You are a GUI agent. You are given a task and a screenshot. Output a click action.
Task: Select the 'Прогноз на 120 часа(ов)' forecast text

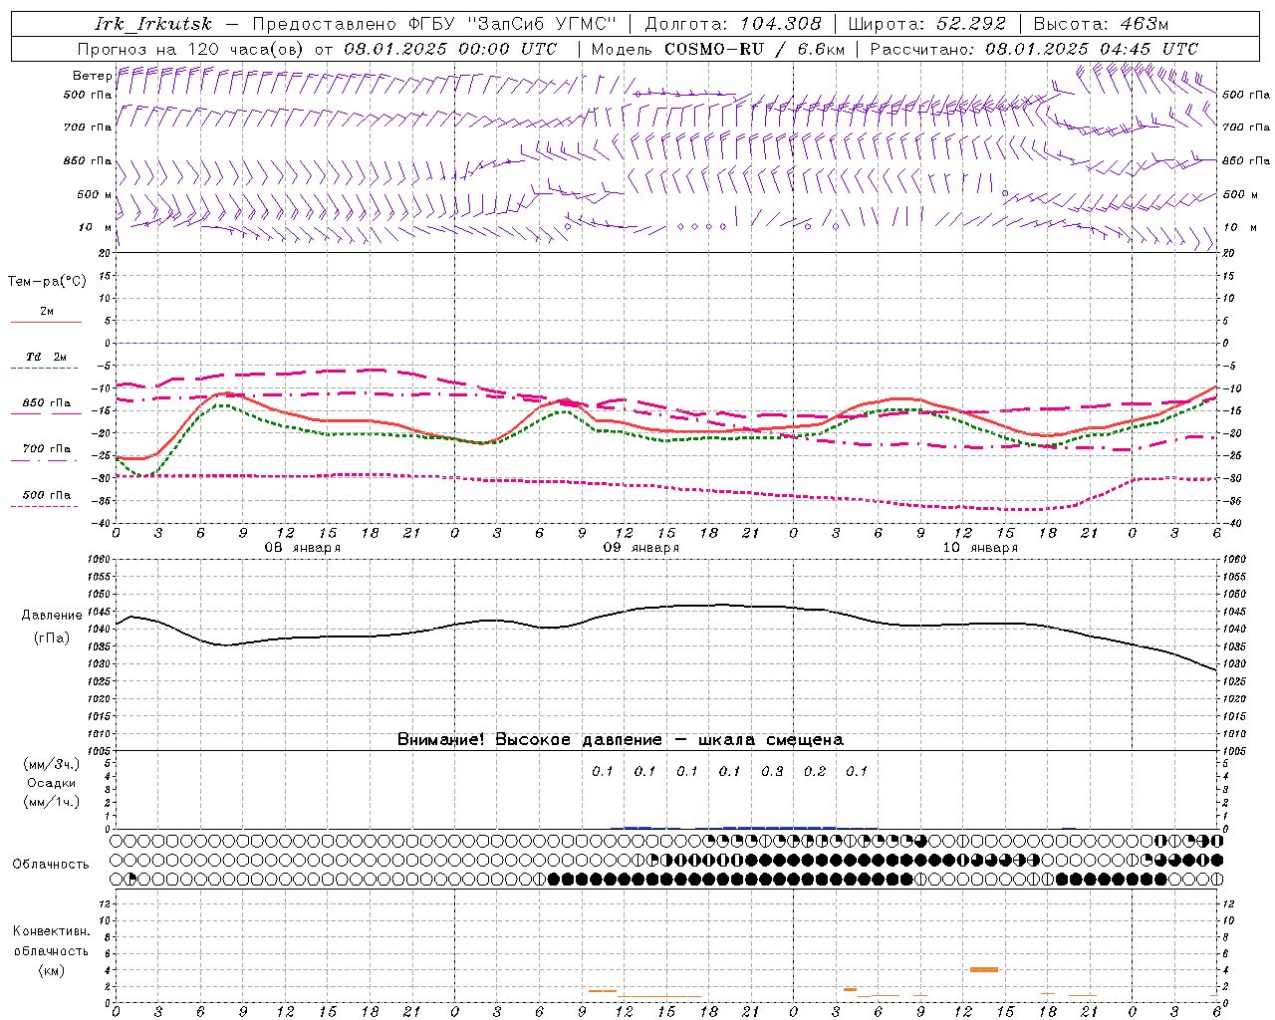pyautogui.click(x=191, y=49)
